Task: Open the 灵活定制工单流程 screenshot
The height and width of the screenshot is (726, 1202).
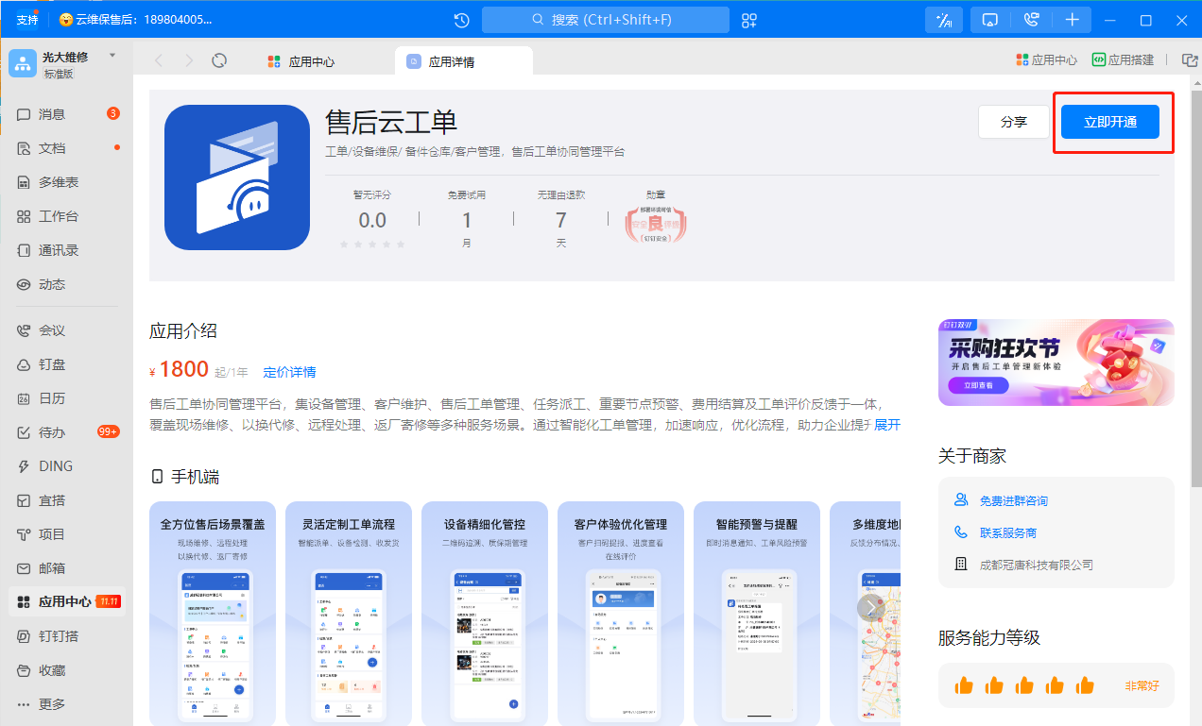Action: pos(349,614)
